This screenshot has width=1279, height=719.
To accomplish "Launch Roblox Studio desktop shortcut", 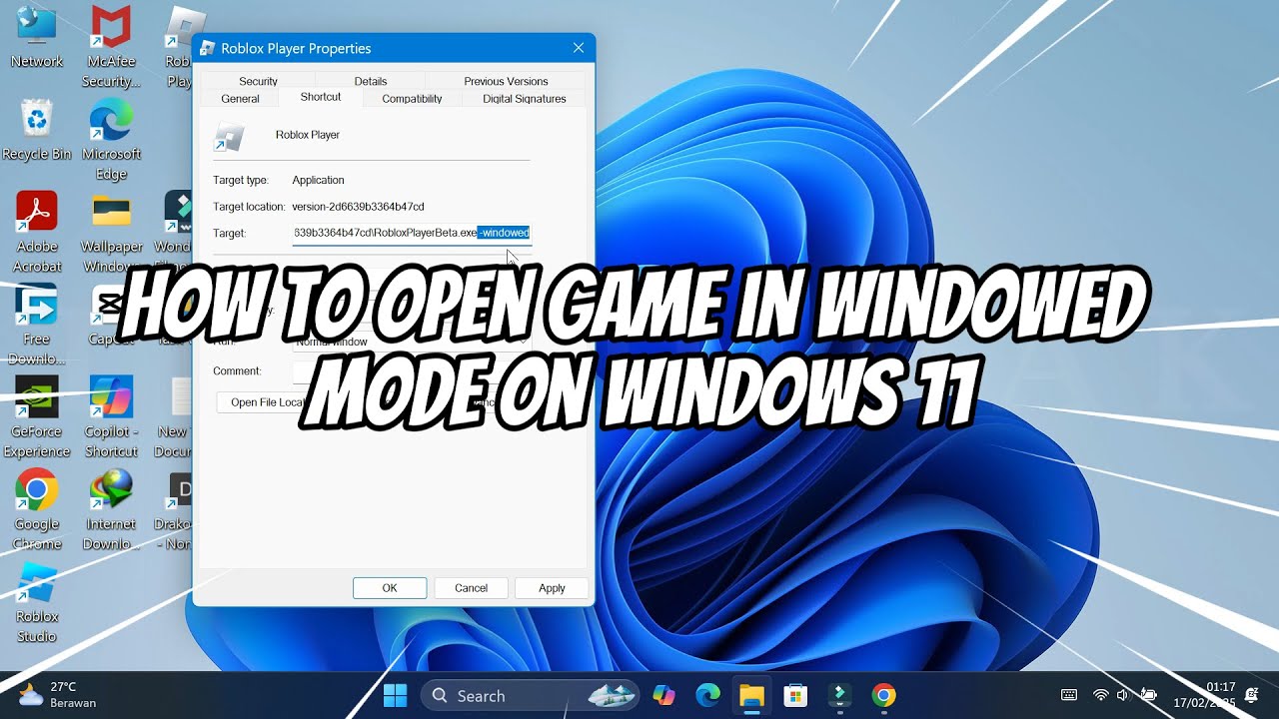I will coord(37,602).
